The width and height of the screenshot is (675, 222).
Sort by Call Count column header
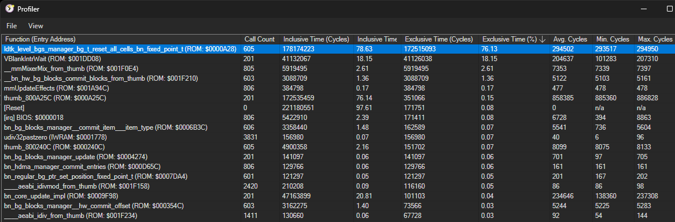pyautogui.click(x=260, y=39)
